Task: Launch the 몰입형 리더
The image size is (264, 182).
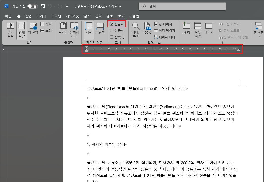Action: [x=75, y=29]
